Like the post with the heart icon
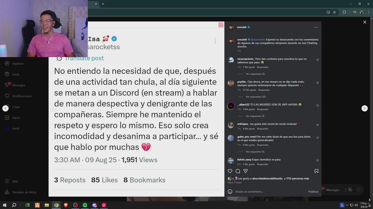This screenshot has width=373, height=209. (230, 171)
